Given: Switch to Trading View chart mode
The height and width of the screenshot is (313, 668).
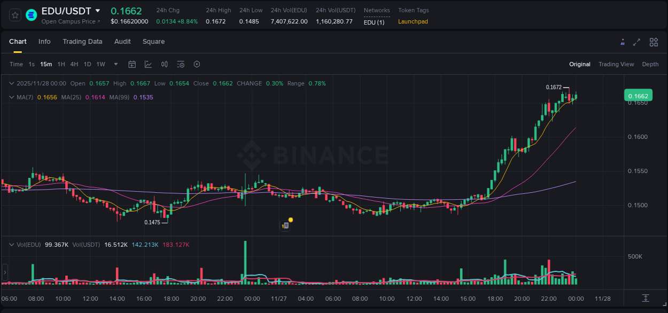Looking at the screenshot, I should (x=616, y=64).
